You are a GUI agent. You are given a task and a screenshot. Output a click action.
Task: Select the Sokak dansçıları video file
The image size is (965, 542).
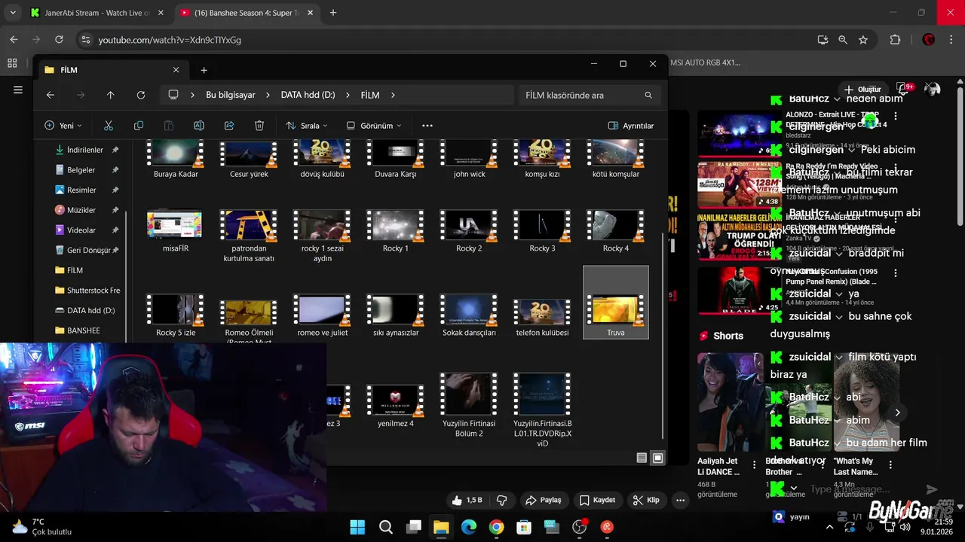pos(469,315)
